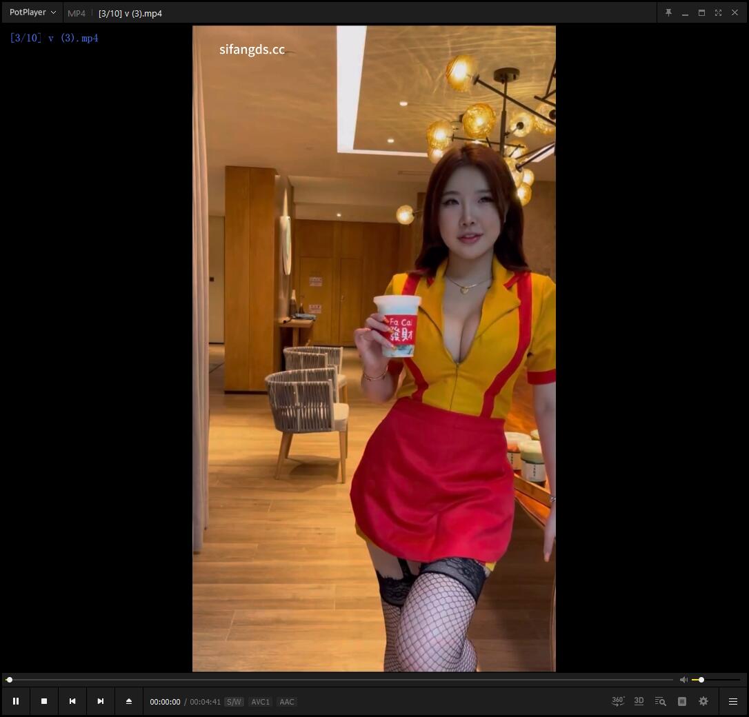Toggle 3D video mode
This screenshot has width=749, height=717.
(639, 701)
